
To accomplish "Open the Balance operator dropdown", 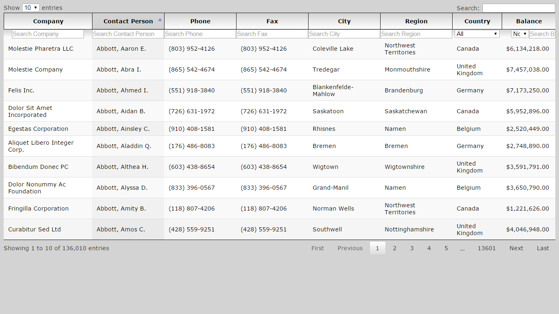I will tap(520, 34).
